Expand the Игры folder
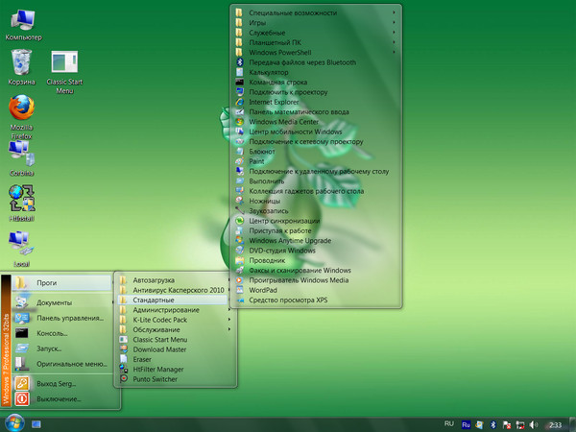This screenshot has width=576, height=432. [316, 23]
